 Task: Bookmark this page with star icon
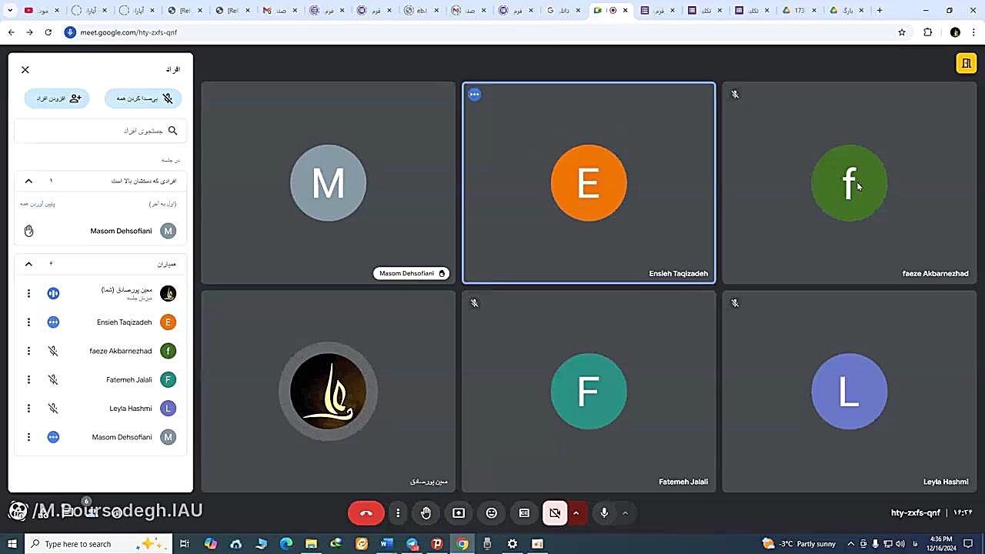coord(902,32)
